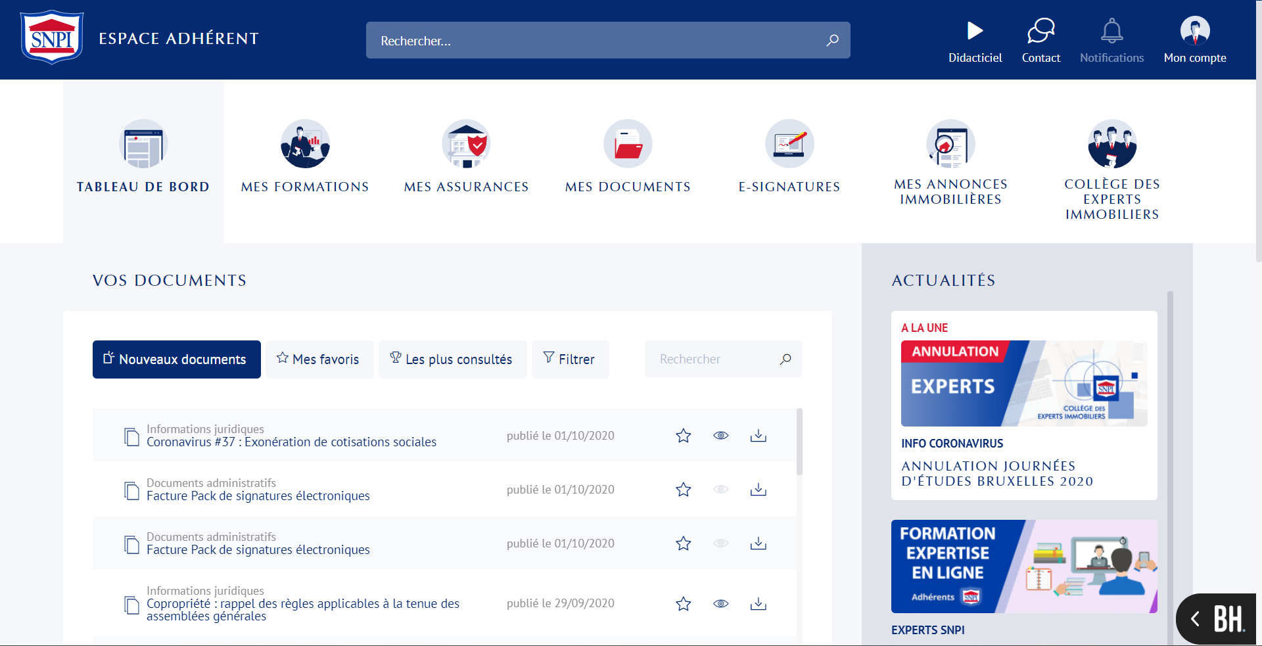The image size is (1262, 646).
Task: Open the Mes formations icon
Action: coord(305,144)
